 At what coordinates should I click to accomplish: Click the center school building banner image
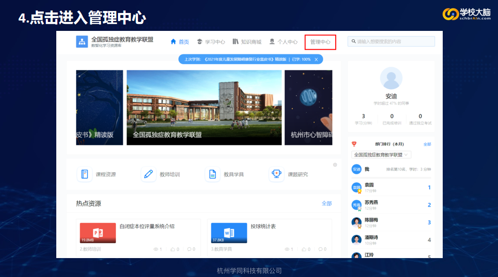click(x=204, y=107)
